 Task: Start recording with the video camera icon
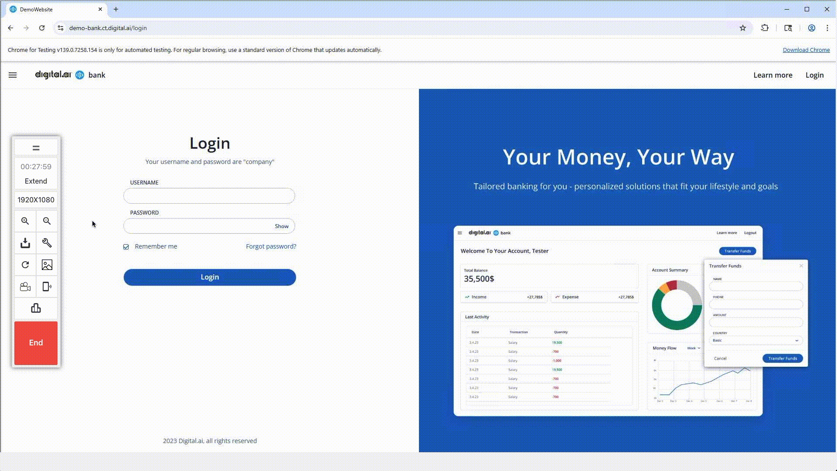pyautogui.click(x=25, y=287)
